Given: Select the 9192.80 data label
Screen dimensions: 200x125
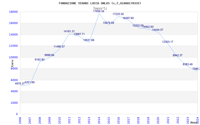Looking at the screenshot, I should tap(40, 59).
